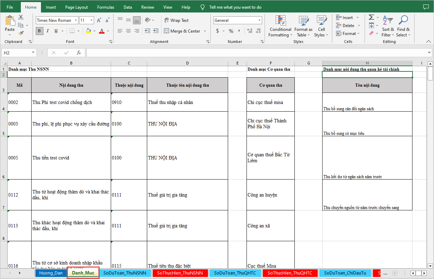Click the Format Painter brush icon
Screen dimensions: 434x279
pyautogui.click(x=21, y=33)
